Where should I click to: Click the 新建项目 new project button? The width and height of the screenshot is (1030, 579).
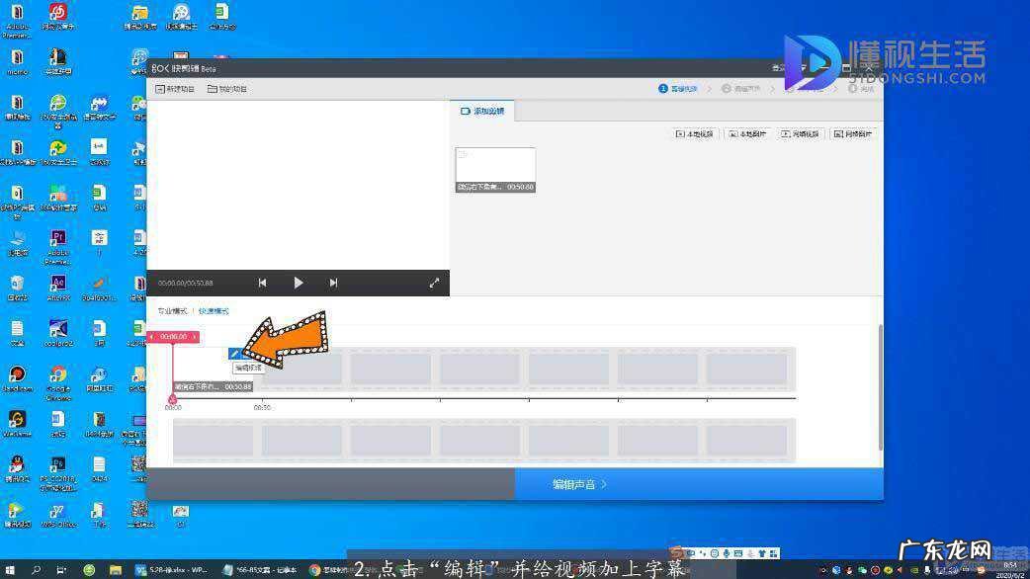175,89
